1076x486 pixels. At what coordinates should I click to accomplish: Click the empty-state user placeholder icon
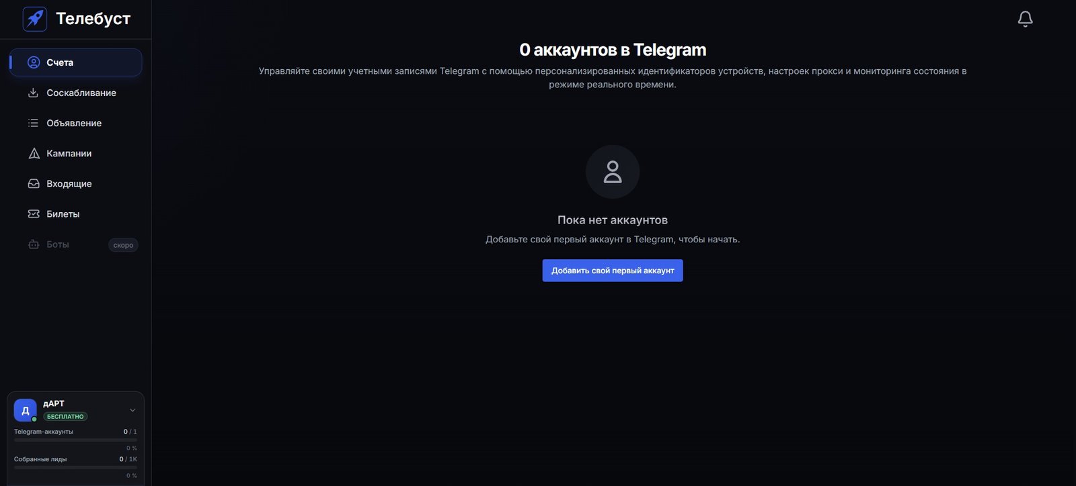(613, 172)
